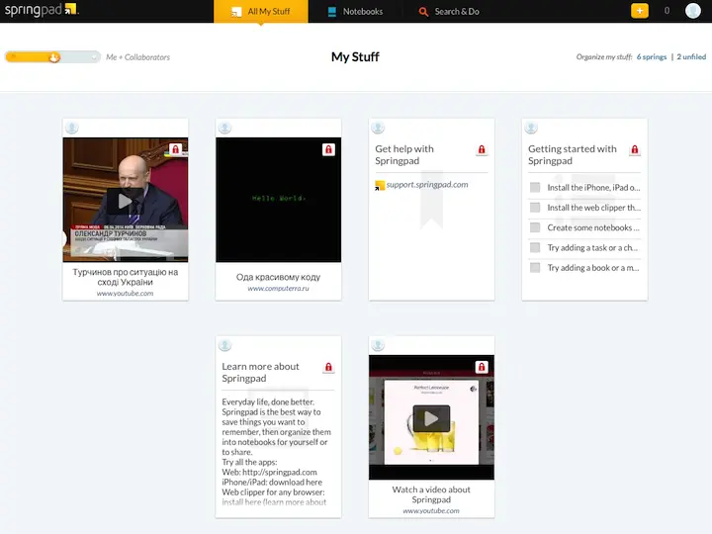
Task: Check Try adding a task checkbox
Action: [x=535, y=247]
